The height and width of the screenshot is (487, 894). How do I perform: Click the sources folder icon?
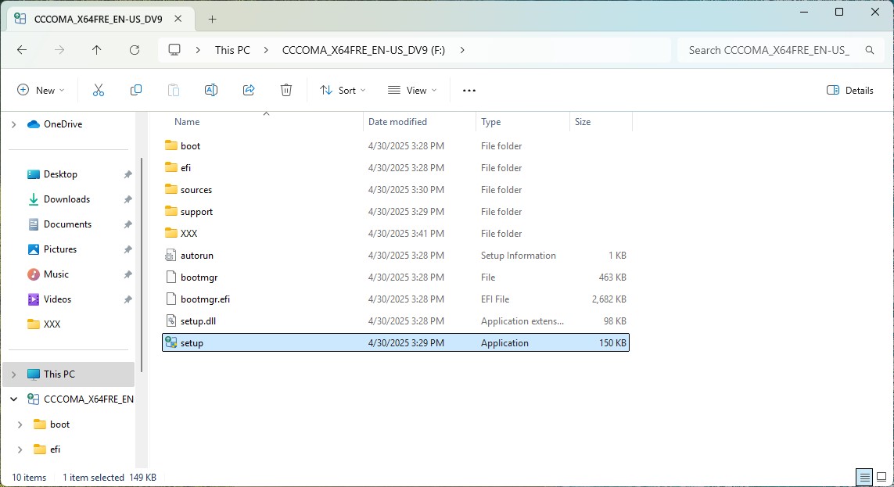171,189
